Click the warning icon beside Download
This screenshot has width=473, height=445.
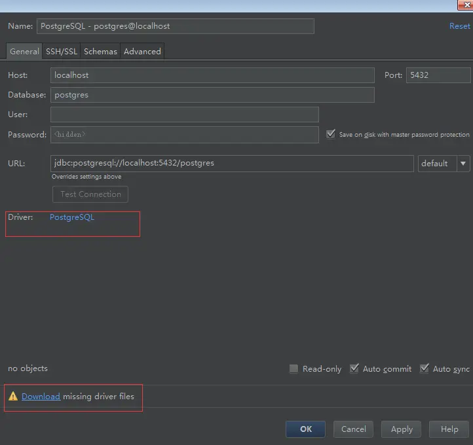click(13, 396)
